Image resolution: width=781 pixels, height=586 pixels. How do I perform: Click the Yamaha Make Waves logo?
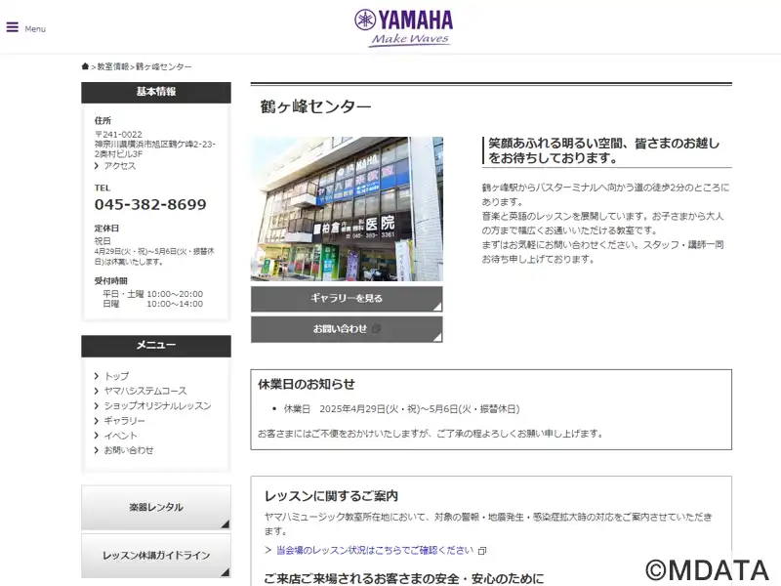[x=403, y=28]
